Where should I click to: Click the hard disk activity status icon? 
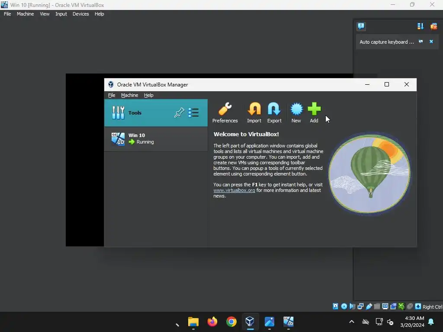(335, 306)
